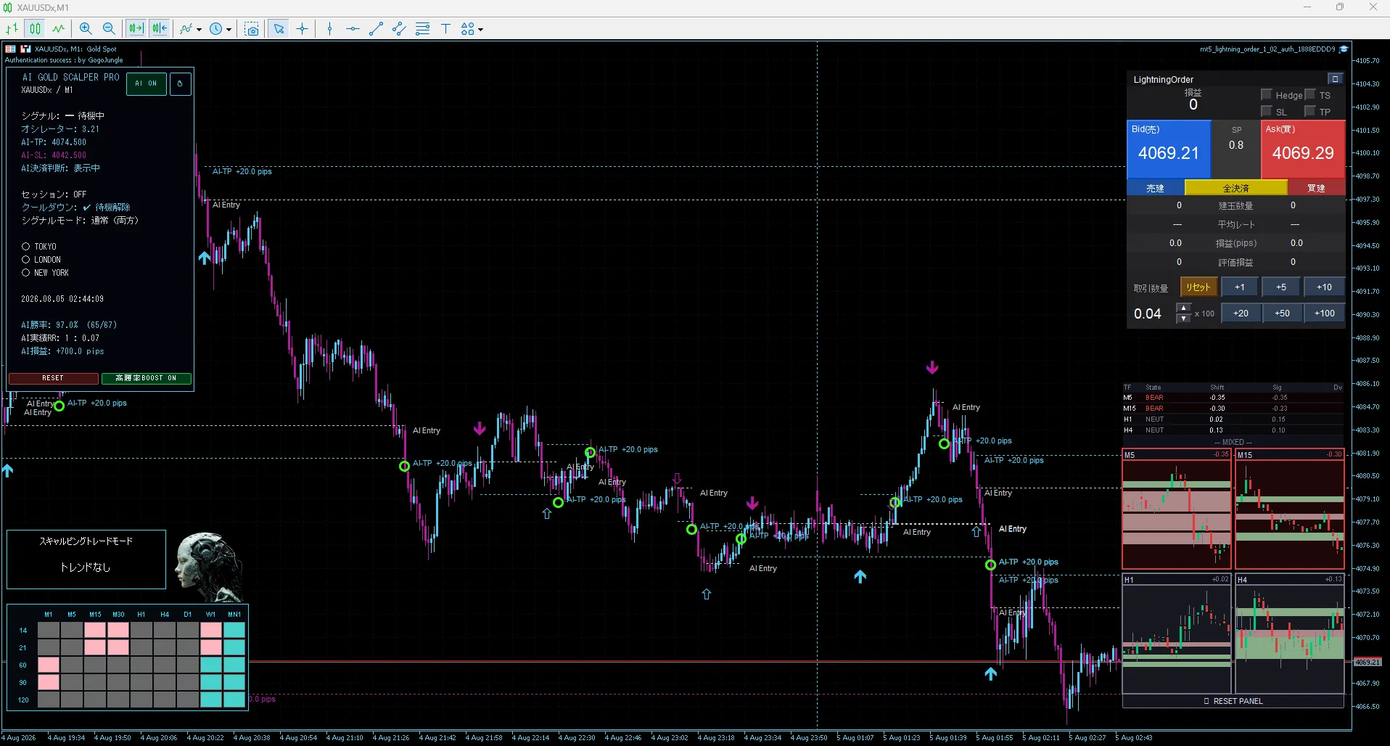Click the red RESET button

[53, 378]
